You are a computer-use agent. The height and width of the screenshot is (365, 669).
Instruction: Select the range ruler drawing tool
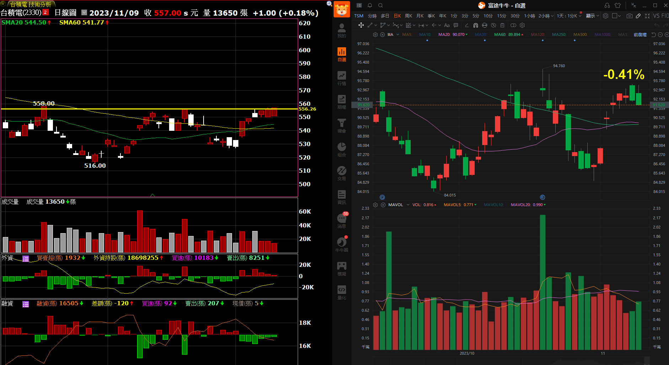pyautogui.click(x=421, y=25)
